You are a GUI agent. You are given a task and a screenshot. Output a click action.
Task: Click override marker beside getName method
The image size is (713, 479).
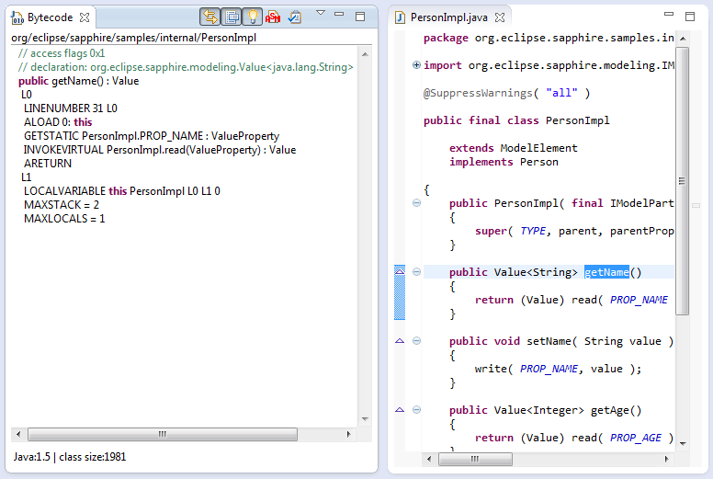pyautogui.click(x=400, y=271)
